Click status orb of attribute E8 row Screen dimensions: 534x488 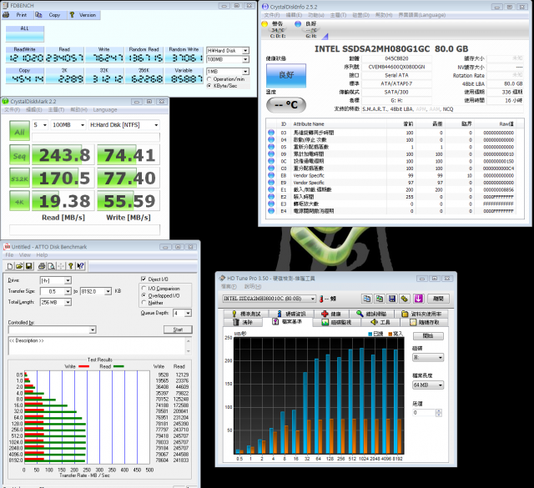click(x=271, y=175)
